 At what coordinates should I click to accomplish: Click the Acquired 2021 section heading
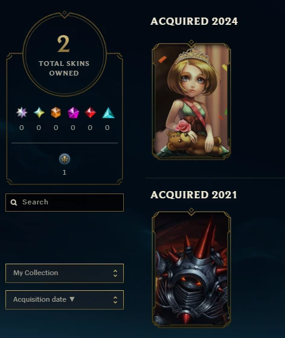click(x=193, y=195)
